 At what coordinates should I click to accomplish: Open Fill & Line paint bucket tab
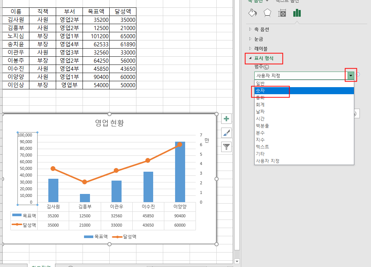(x=252, y=13)
